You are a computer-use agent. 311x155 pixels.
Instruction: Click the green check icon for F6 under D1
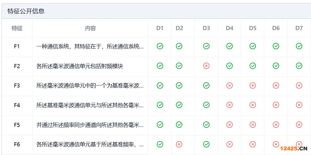click(x=160, y=144)
